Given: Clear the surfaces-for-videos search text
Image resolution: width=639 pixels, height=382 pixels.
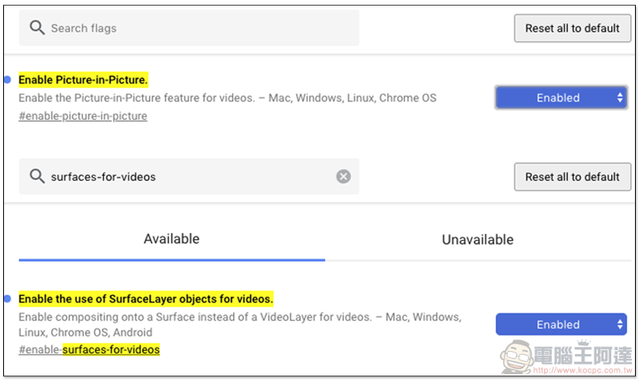Looking at the screenshot, I should (343, 176).
